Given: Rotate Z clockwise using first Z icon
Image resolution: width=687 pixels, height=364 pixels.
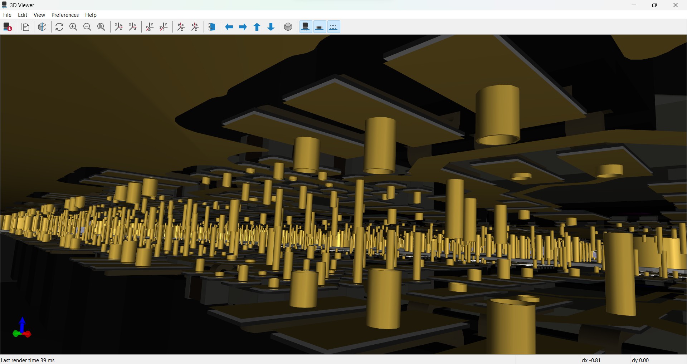Looking at the screenshot, I should point(181,27).
